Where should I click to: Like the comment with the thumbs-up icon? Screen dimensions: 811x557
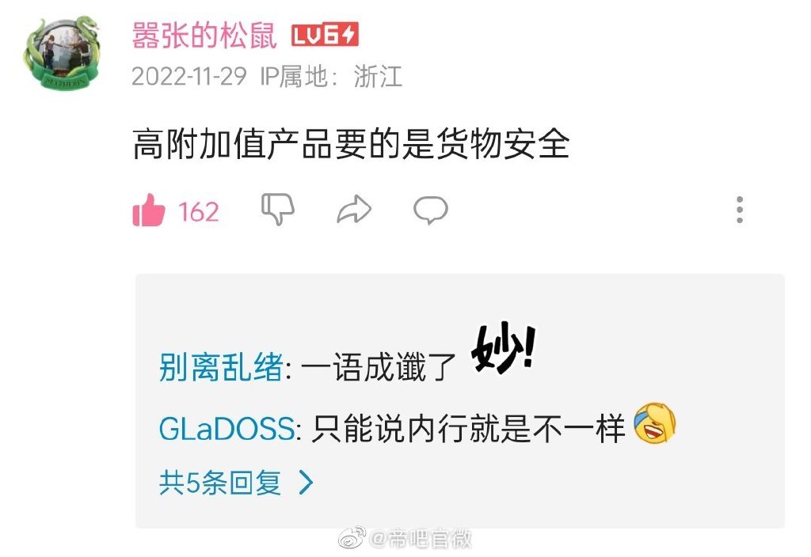pos(148,210)
